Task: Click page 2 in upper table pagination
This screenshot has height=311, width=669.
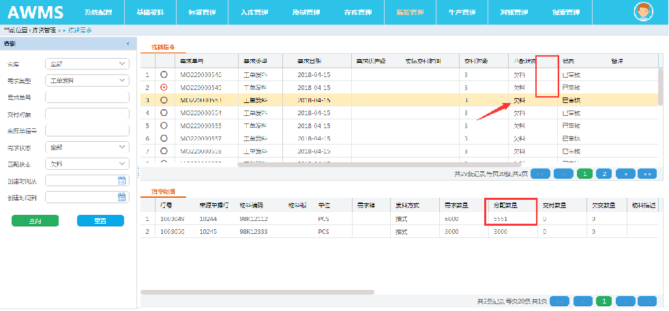Action: point(604,174)
